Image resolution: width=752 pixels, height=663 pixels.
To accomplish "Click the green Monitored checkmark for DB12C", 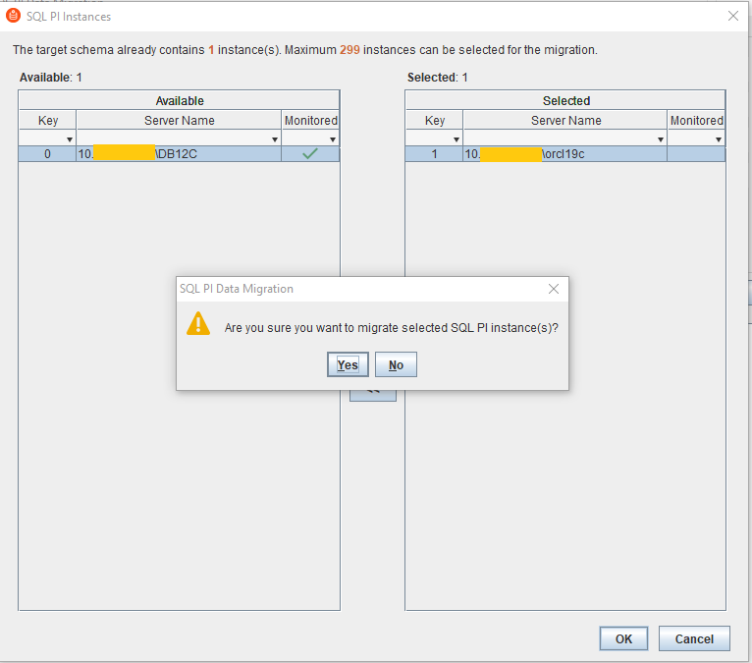I will [x=310, y=154].
